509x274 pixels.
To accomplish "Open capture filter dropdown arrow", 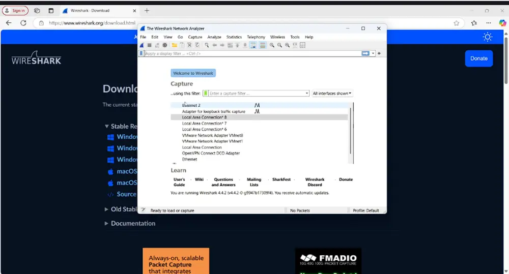I will click(x=307, y=94).
